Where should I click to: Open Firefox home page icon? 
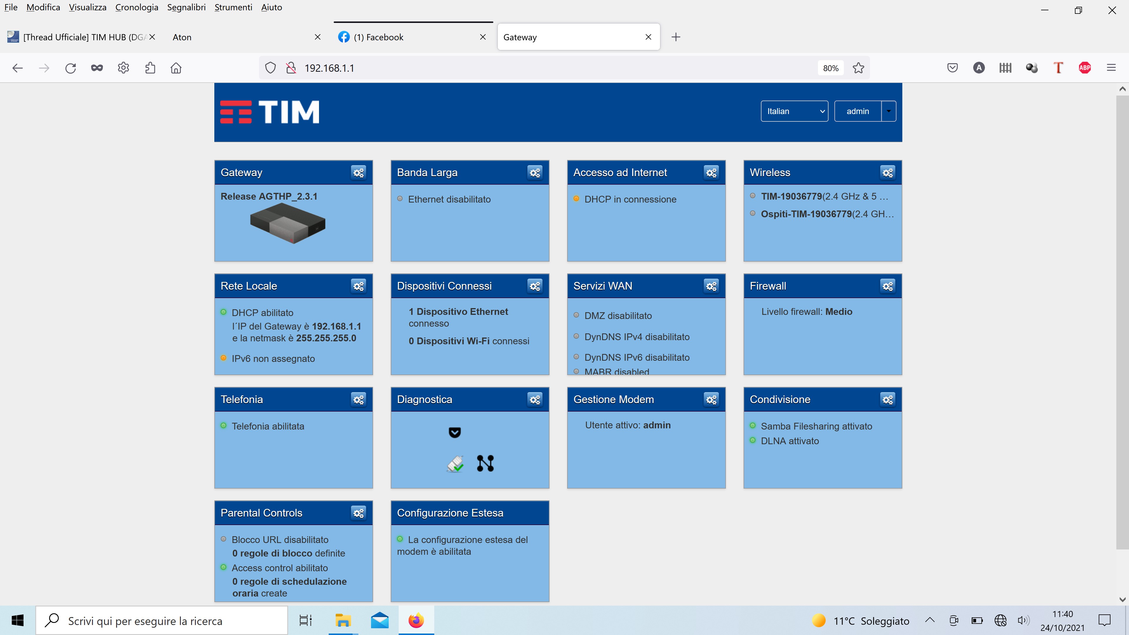176,68
